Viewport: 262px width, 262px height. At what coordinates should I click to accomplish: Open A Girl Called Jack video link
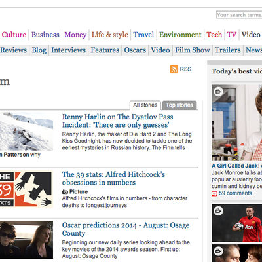point(236,166)
